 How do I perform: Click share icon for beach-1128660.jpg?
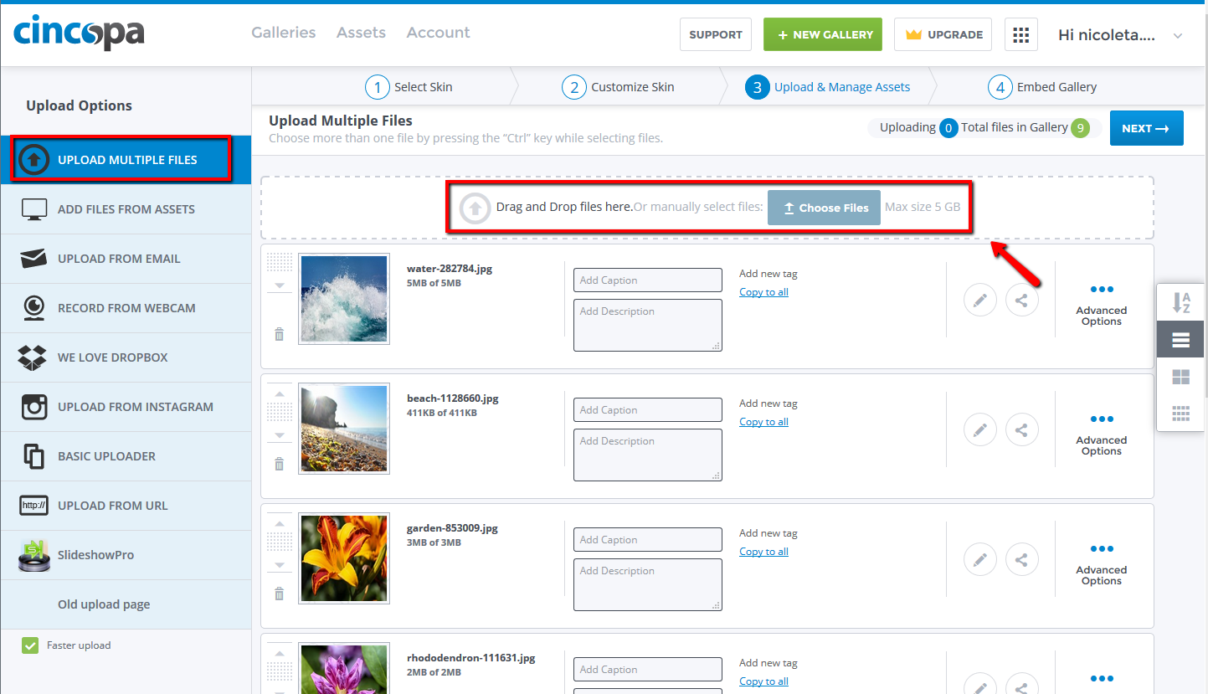1021,429
